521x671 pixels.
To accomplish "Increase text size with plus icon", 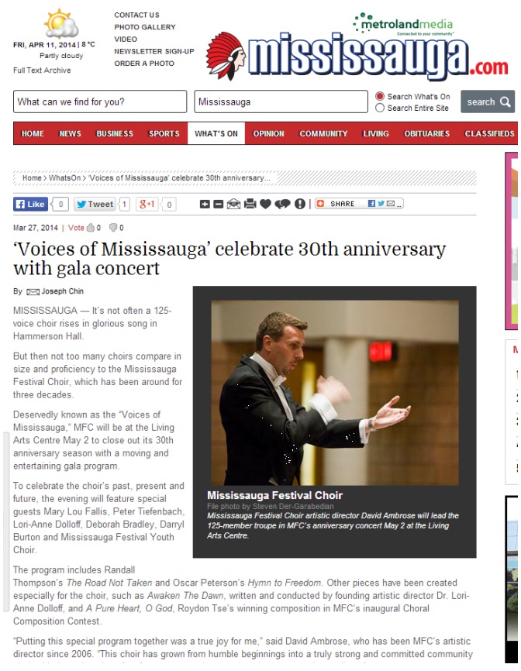I will tap(205, 204).
